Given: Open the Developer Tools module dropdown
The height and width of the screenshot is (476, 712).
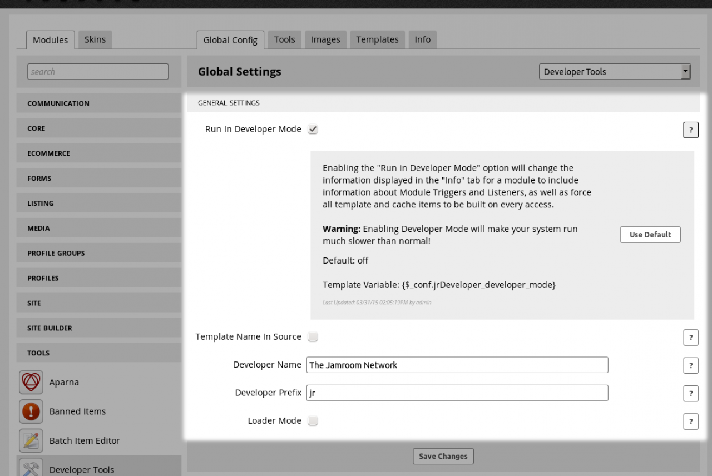Looking at the screenshot, I should pos(615,72).
